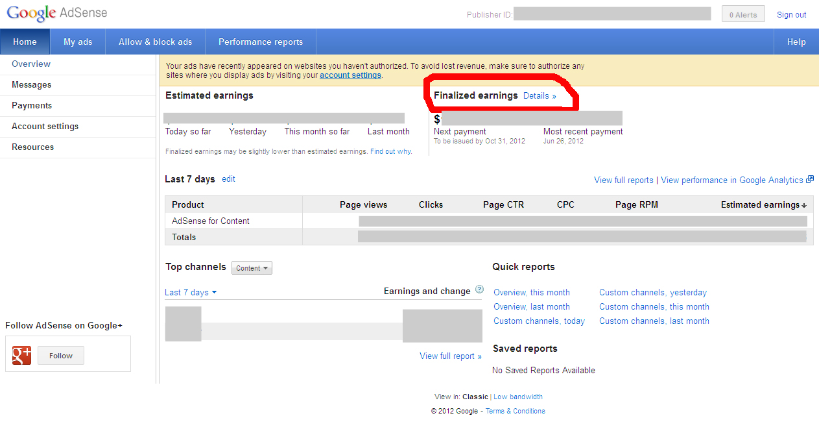Sort by Estimated earnings column arrow
Screen dimensions: 819x431
[804, 205]
